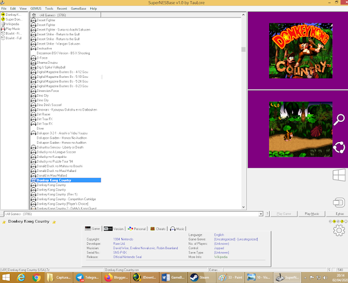Click the Donkey Kong Country.rsn status bar entry
The width and height of the screenshot is (348, 283).
[x=156, y=270]
